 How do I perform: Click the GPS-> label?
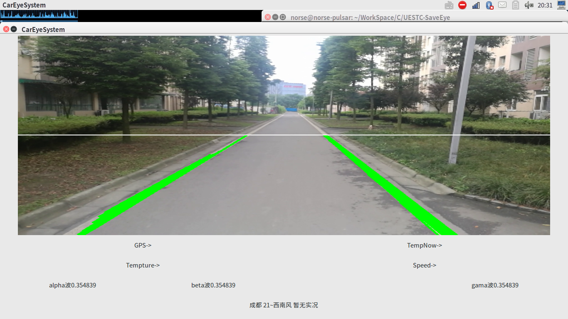point(143,245)
